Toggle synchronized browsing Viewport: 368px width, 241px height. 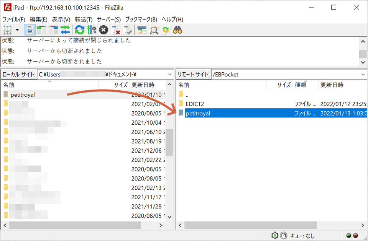tap(165, 29)
